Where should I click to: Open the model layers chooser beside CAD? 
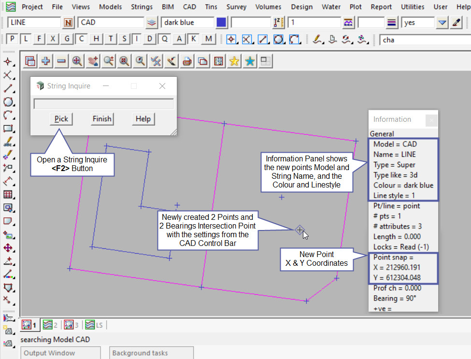click(152, 23)
